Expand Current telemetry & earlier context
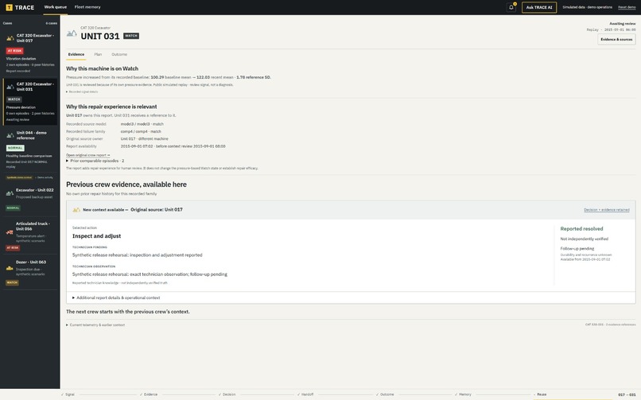This screenshot has width=641, height=400. pyautogui.click(x=95, y=325)
